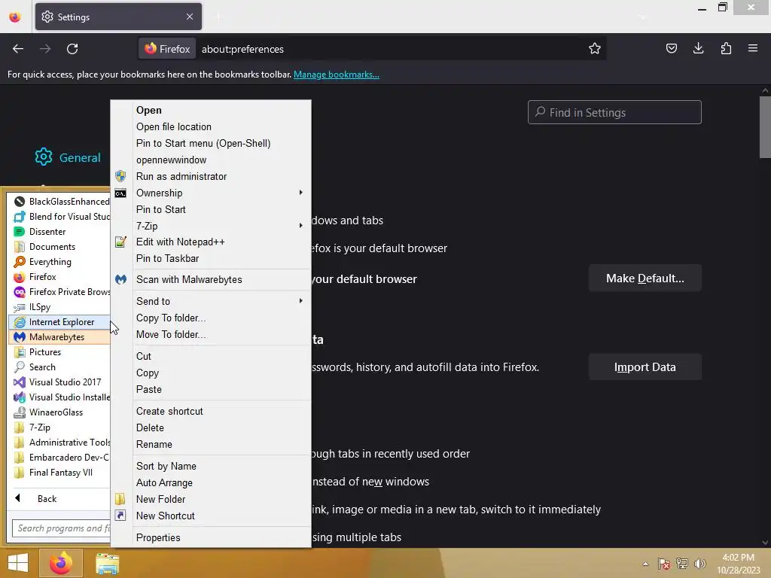Open the Administrative Tools folder
This screenshot has height=578, width=771.
59,443
